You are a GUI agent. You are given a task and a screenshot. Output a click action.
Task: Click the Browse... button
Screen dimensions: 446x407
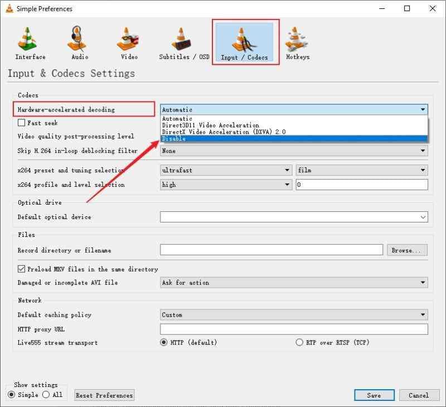[407, 250]
